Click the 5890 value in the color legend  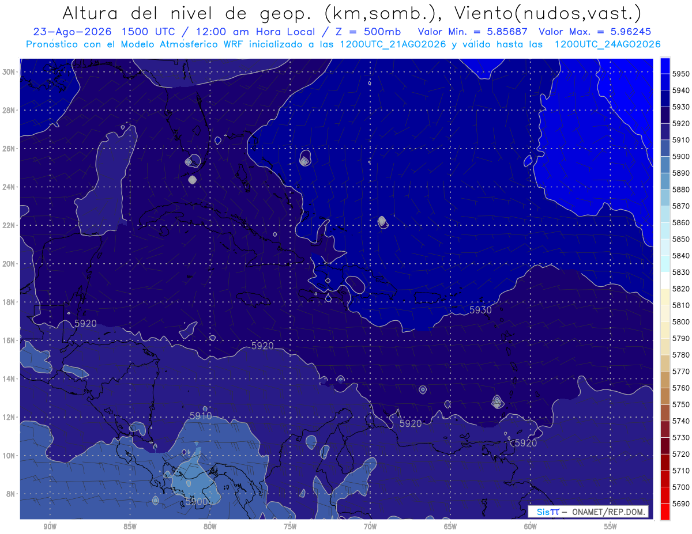[x=681, y=173]
